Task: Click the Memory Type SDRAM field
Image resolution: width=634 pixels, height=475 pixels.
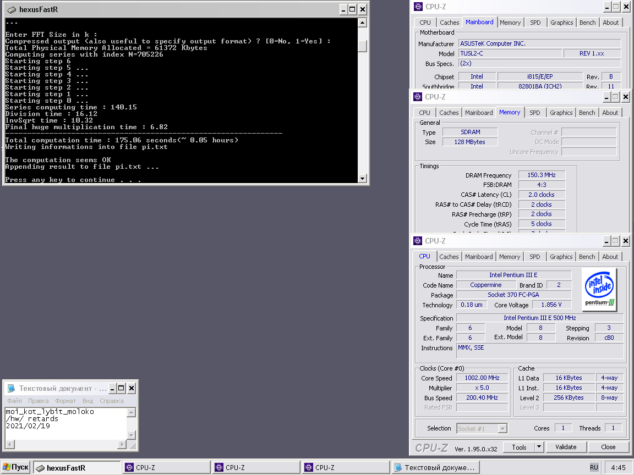Action: tap(470, 132)
